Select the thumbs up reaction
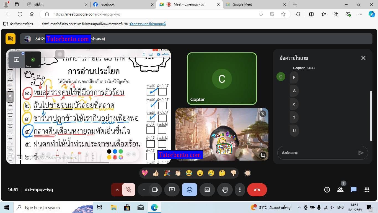378x213 pixels. 155,173
